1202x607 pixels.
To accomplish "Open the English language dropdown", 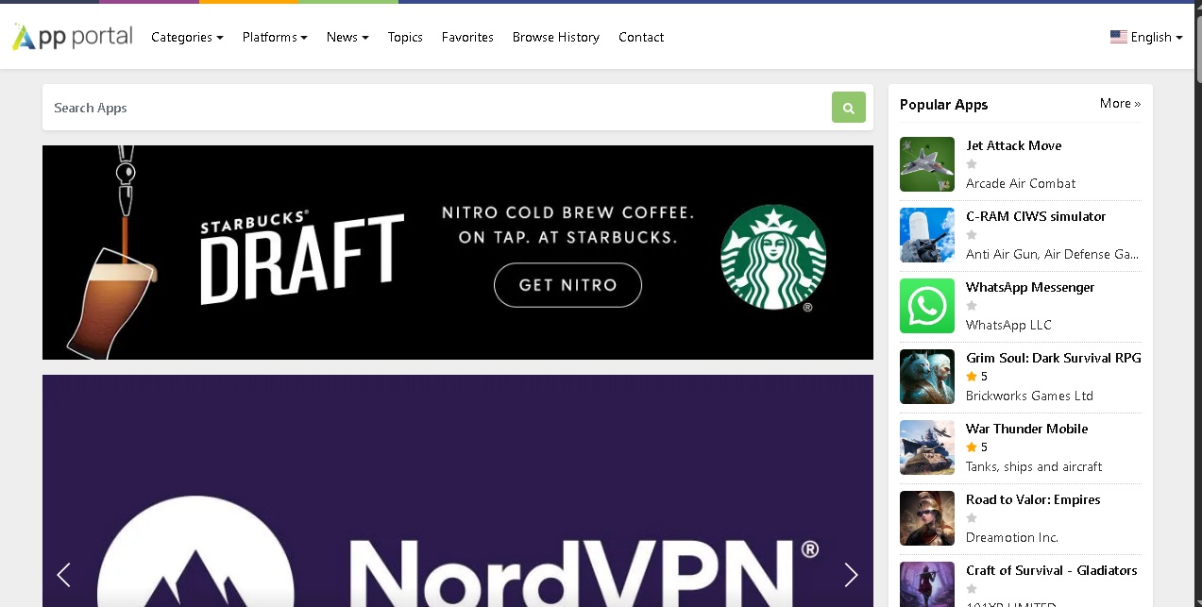I will click(1146, 37).
